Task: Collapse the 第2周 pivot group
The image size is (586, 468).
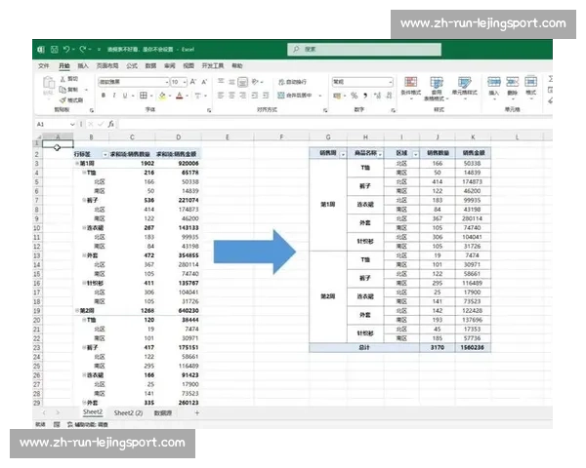Action: [78, 311]
